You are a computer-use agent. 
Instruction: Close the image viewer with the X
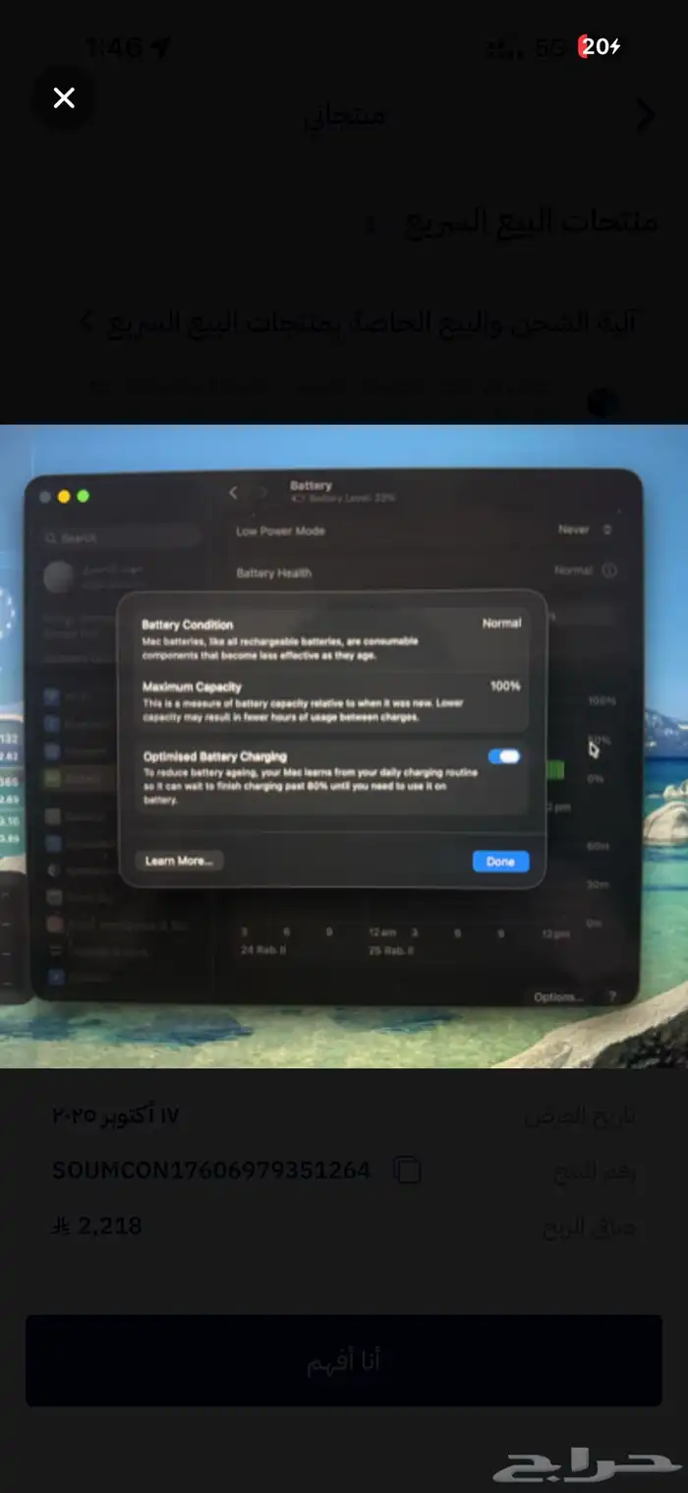(x=64, y=97)
